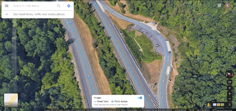Image resolution: width=236 pixels, height=111 pixels.
Task: Open directions with the blue arrow icon
Action: pyautogui.click(x=69, y=6)
